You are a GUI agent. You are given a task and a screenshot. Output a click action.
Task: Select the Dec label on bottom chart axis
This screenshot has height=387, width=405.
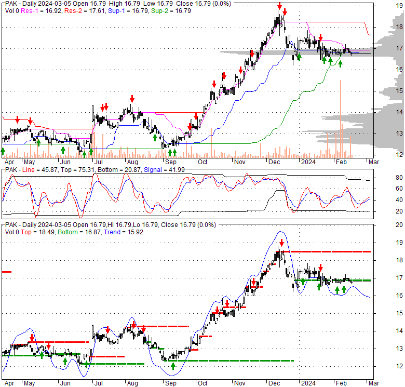(274, 383)
